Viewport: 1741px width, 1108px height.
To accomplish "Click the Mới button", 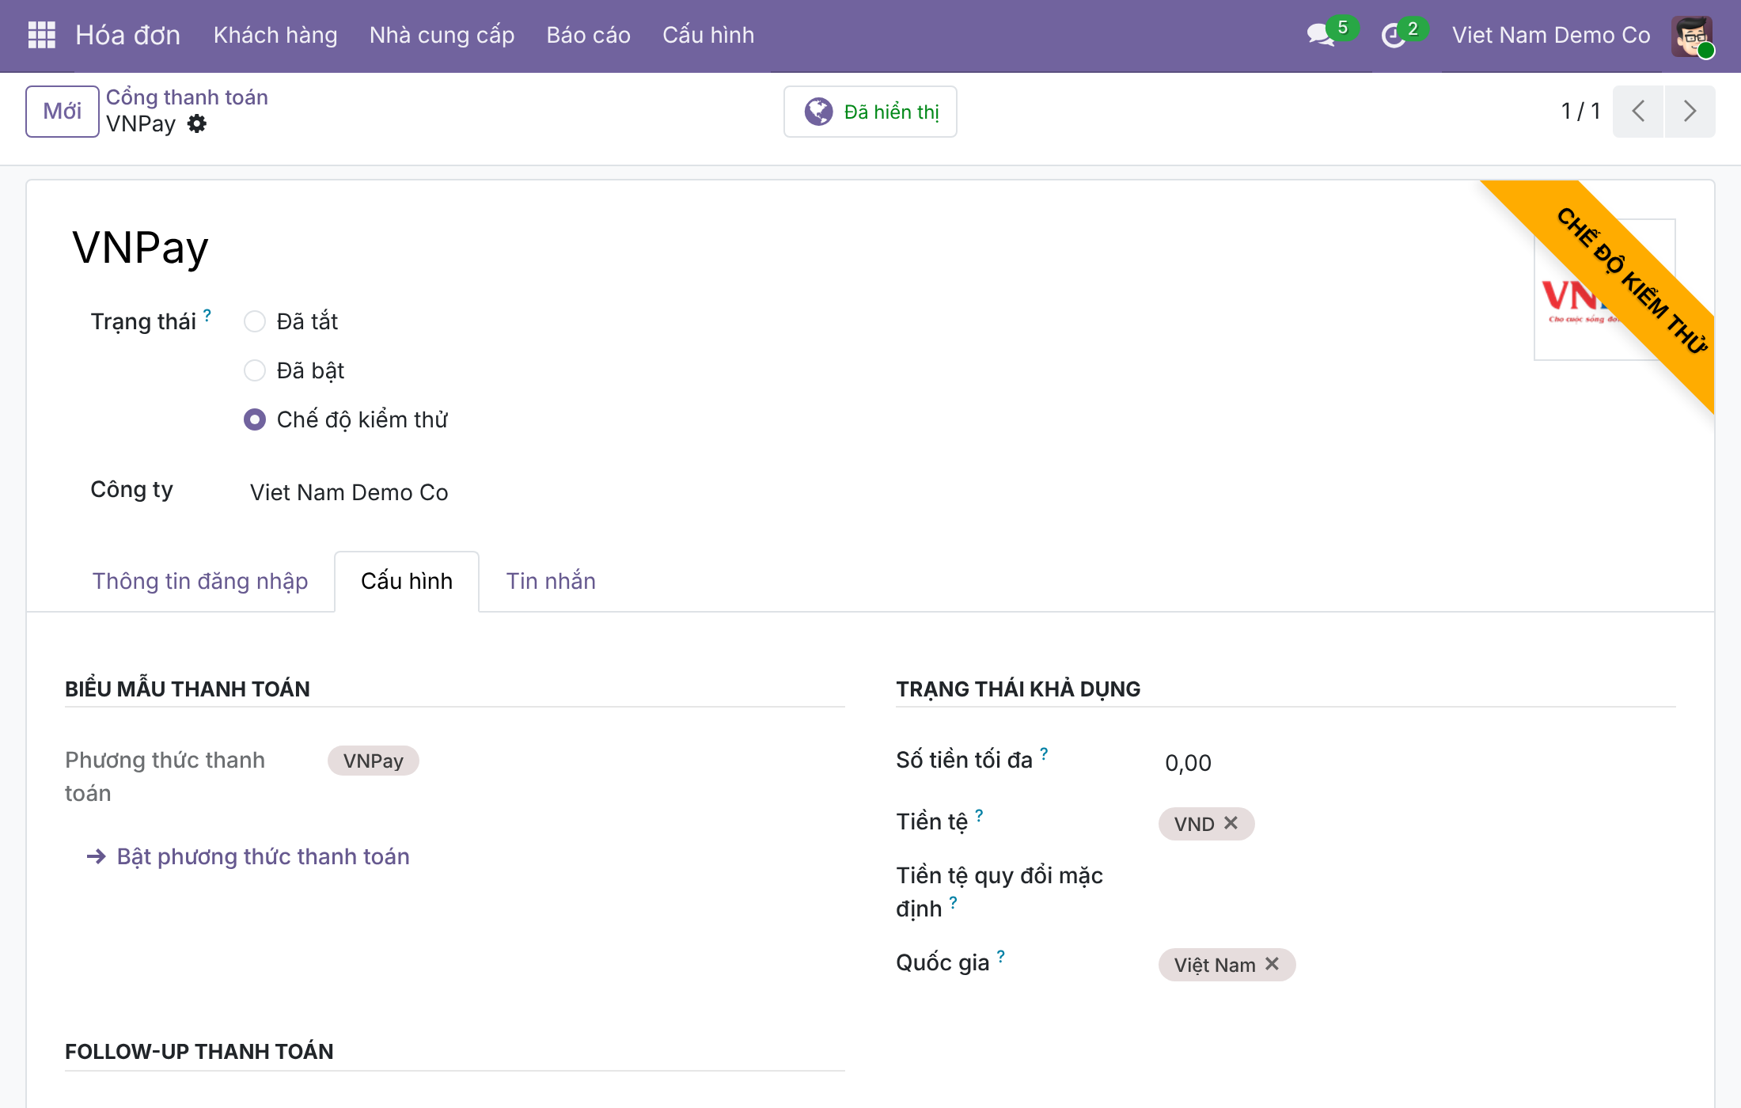I will pos(62,111).
